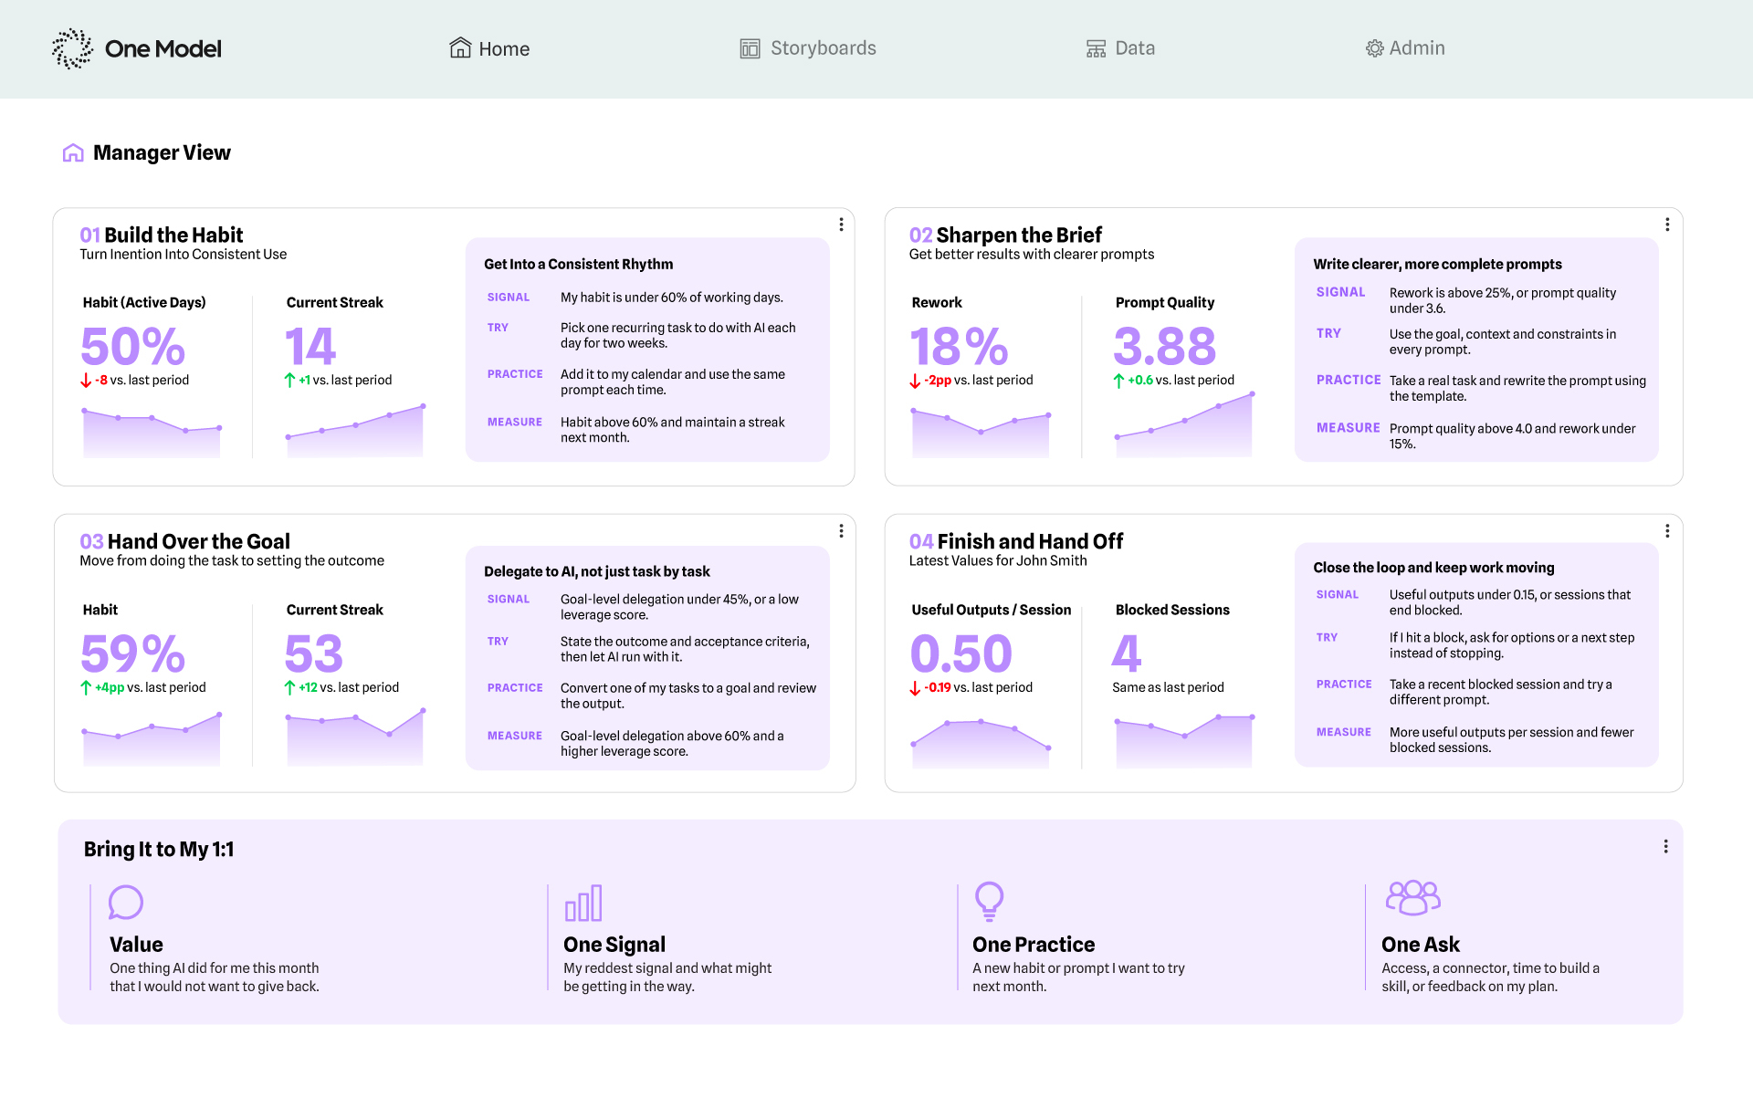
Task: Click the One Practice lightbulb icon
Action: coord(989,901)
